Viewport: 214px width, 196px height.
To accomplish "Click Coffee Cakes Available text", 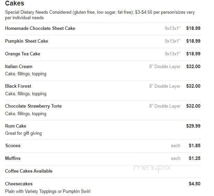I will point(29,171).
